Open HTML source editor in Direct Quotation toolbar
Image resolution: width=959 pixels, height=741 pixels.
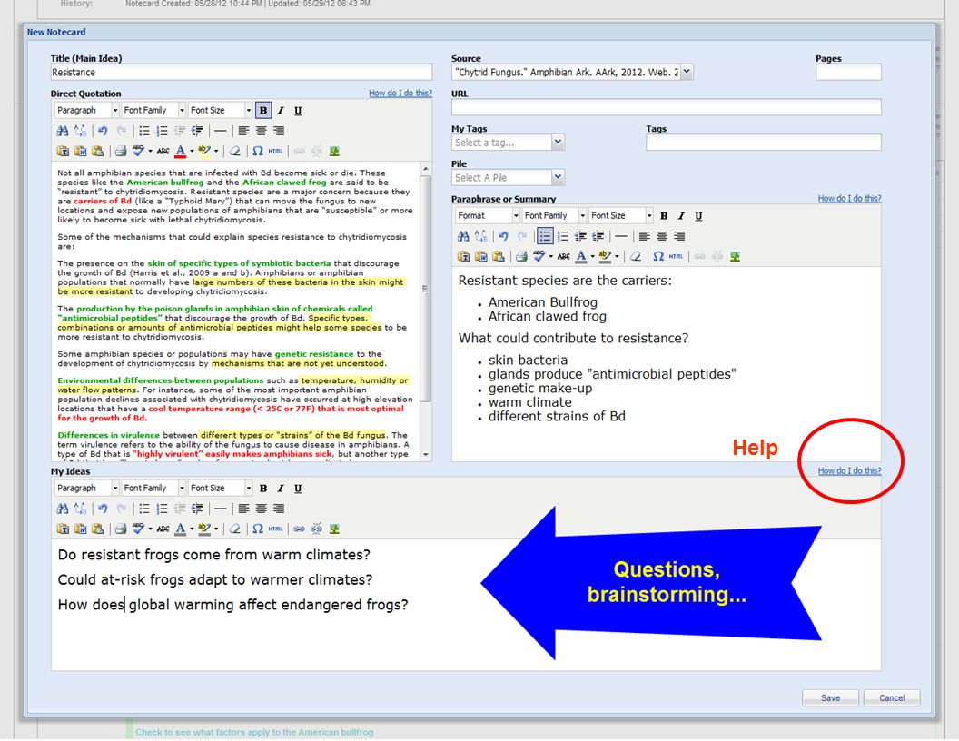[275, 151]
